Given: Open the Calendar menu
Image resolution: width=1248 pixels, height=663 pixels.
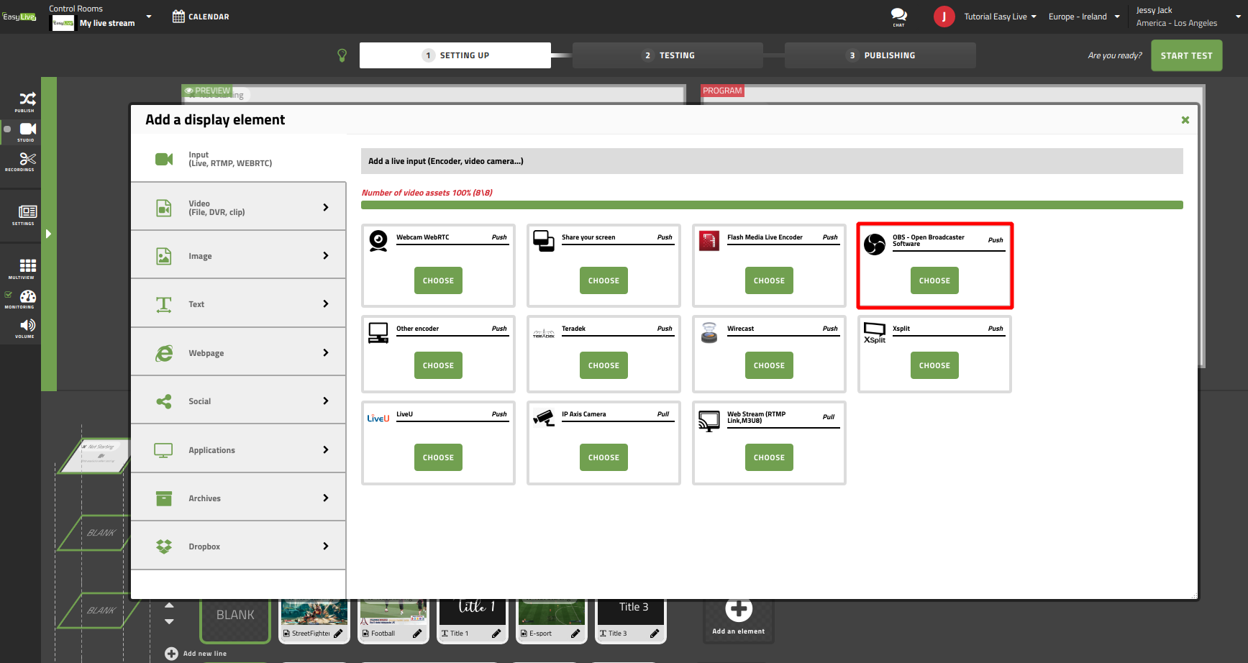Looking at the screenshot, I should [x=201, y=17].
